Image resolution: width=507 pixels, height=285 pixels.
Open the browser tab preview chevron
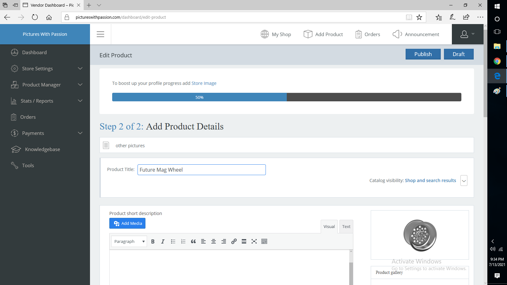click(99, 5)
